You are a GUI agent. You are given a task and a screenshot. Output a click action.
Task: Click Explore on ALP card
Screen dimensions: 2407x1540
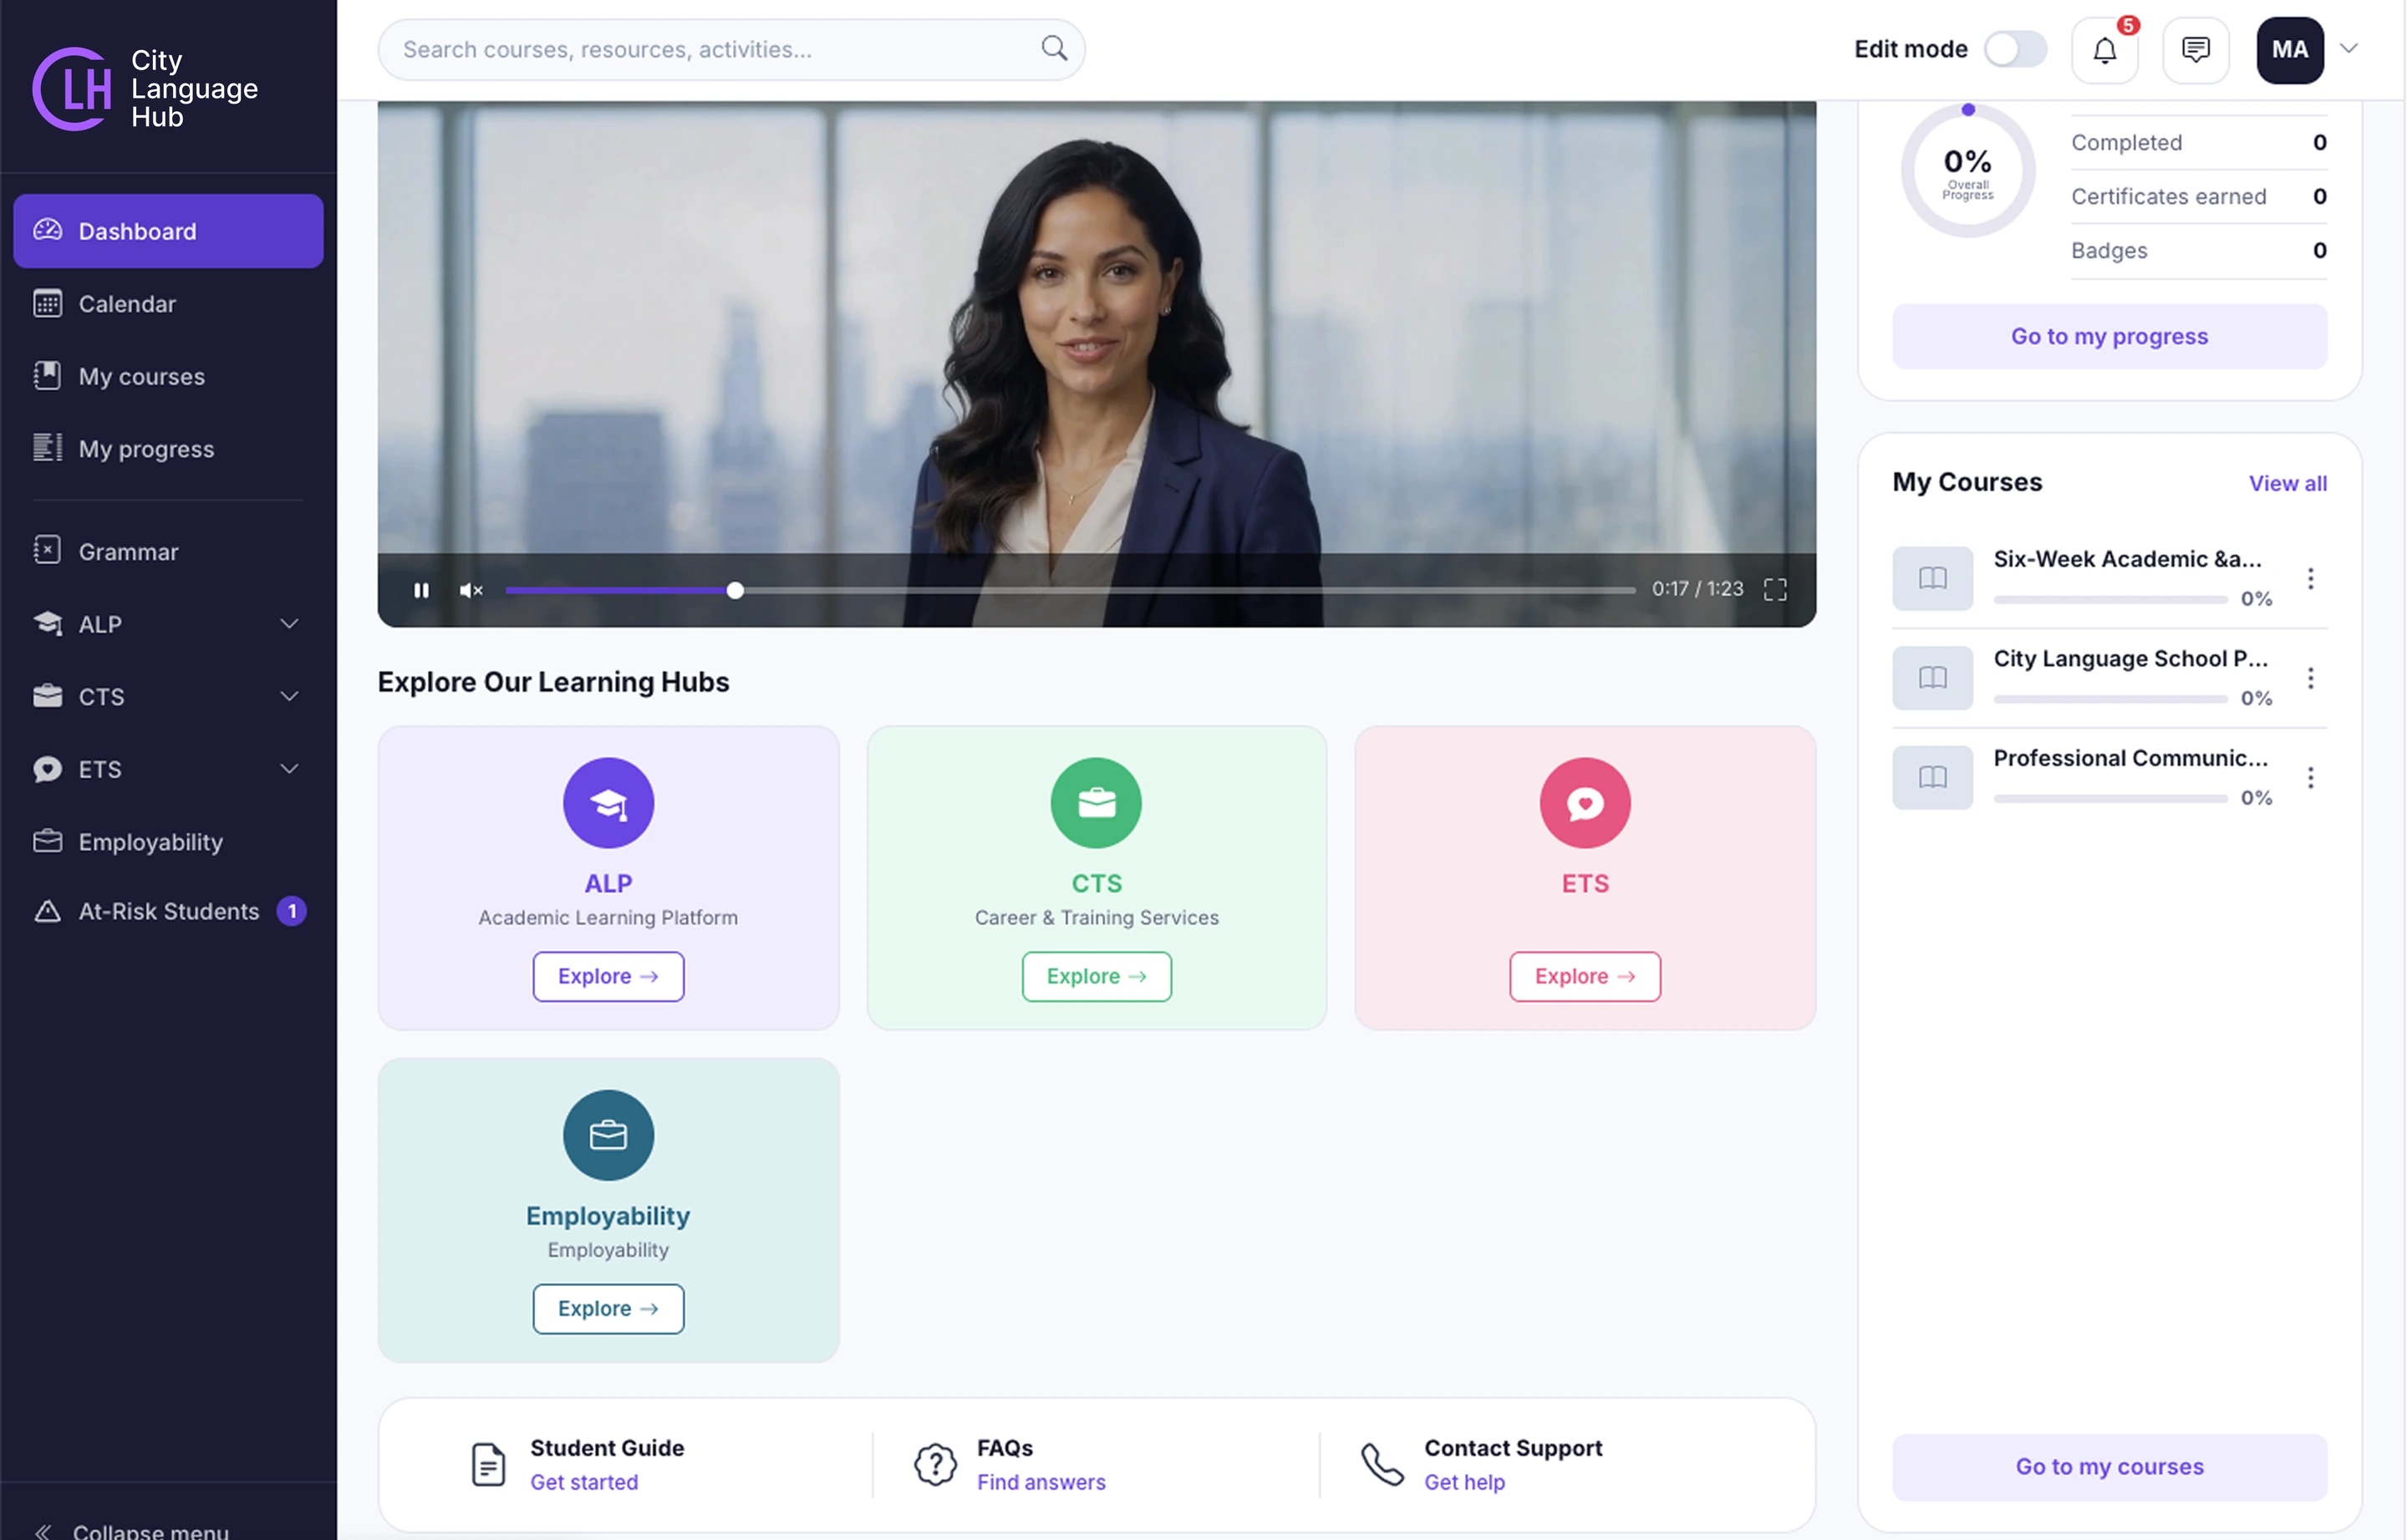608,976
